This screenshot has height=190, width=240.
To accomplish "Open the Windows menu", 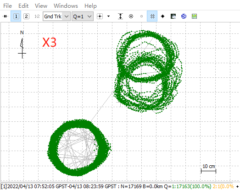I will (66, 6).
